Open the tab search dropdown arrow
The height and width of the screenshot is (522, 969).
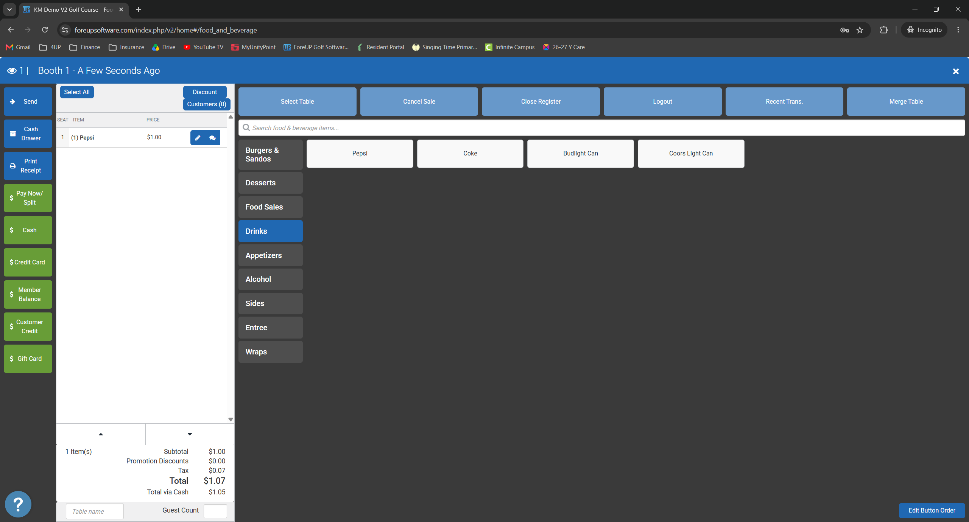pos(9,9)
